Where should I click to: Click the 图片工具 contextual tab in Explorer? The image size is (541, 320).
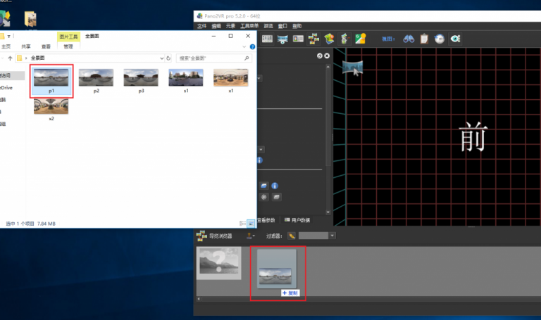tap(68, 37)
